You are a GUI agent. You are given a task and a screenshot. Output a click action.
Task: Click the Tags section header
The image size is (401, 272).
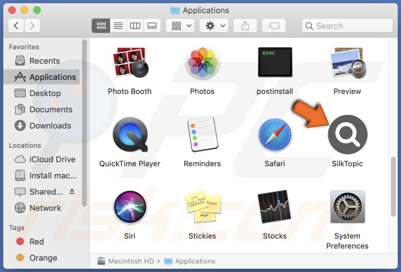(17, 227)
